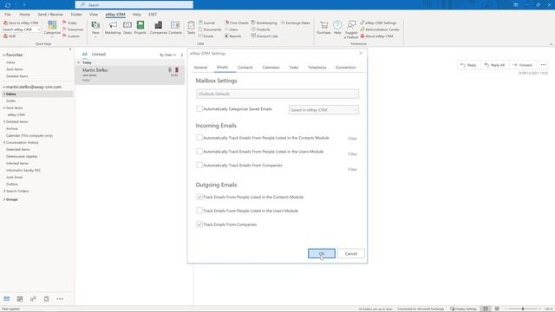This screenshot has width=555, height=312.
Task: Switch to the Telephony settings tab
Action: click(x=317, y=68)
